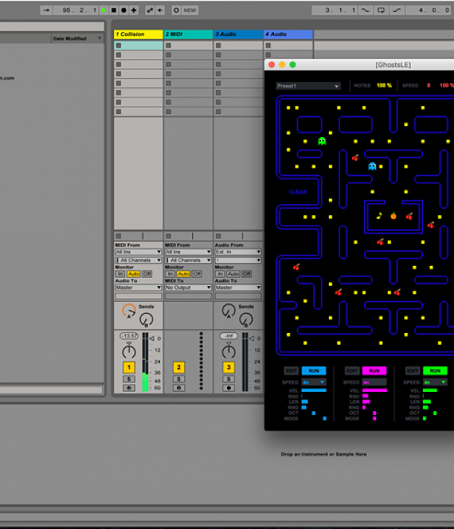454x529 pixels.
Task: Arm the 2 MIDI track for recording
Action: tap(179, 388)
